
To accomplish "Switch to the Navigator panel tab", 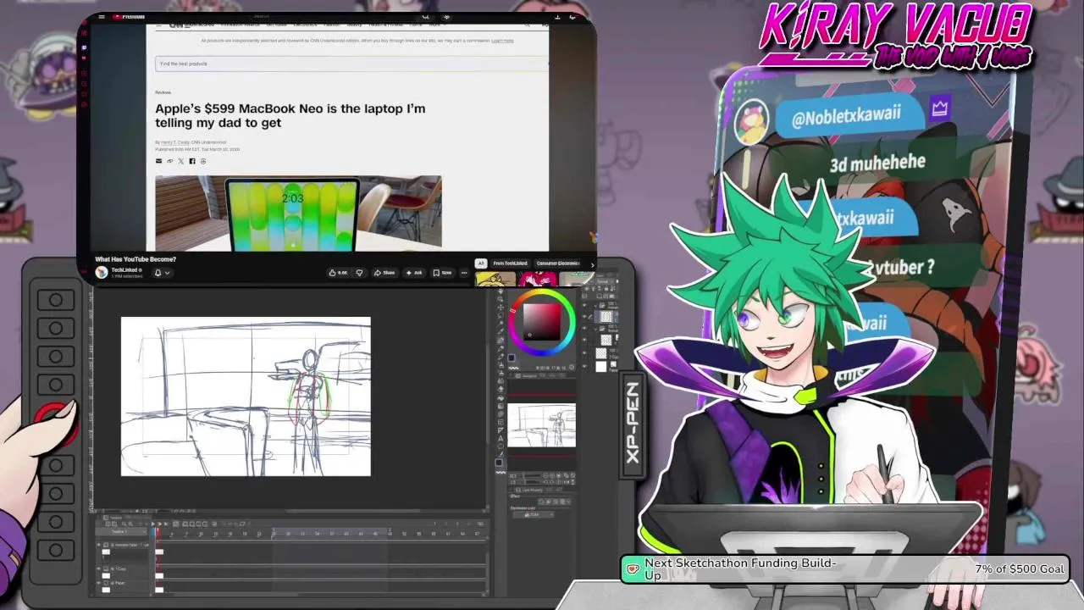I will pyautogui.click(x=528, y=375).
